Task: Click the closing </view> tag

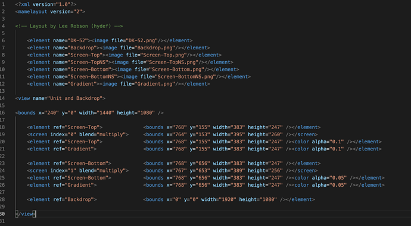Action: coord(25,214)
